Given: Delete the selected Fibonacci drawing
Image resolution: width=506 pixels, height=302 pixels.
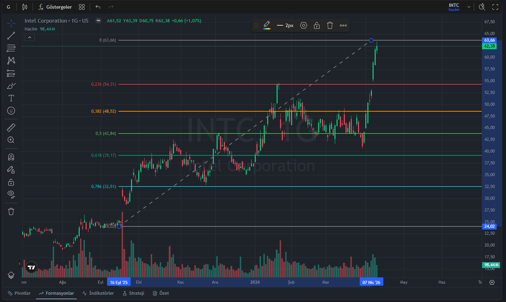Looking at the screenshot, I should 330,25.
